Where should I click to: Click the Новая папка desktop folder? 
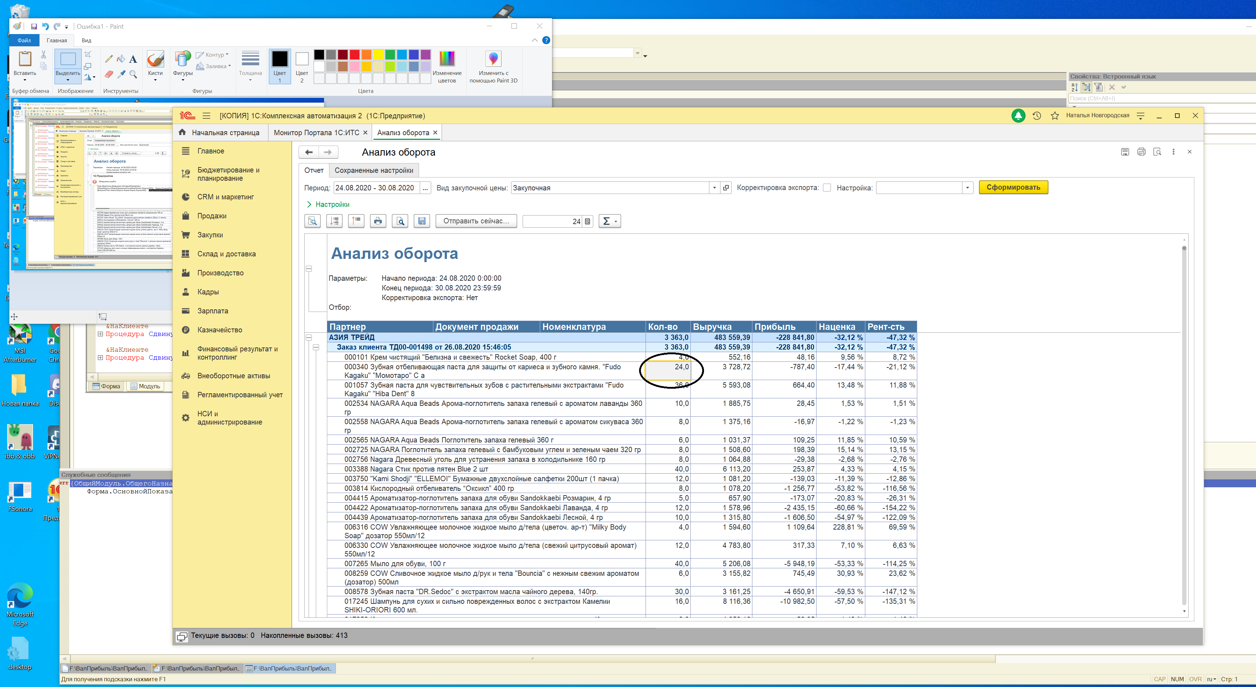tap(20, 390)
